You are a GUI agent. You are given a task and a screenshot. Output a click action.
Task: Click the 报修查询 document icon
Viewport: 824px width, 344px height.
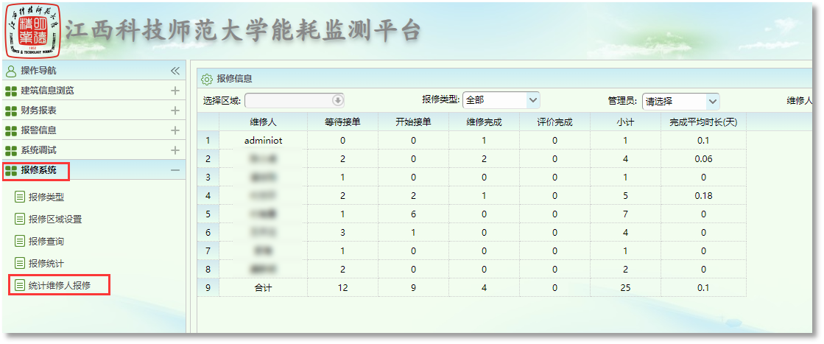pos(20,242)
